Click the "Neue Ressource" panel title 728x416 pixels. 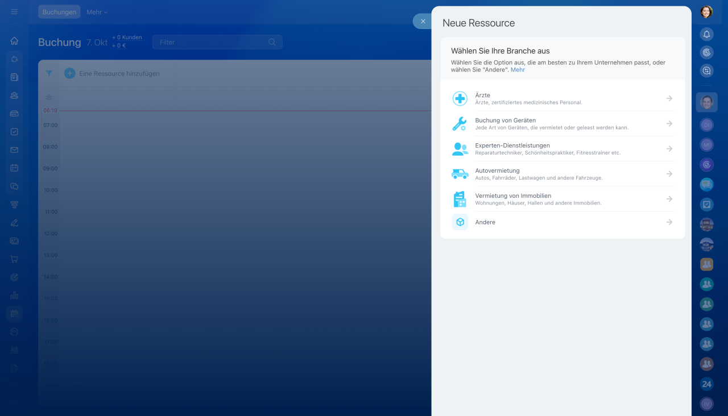coord(479,23)
